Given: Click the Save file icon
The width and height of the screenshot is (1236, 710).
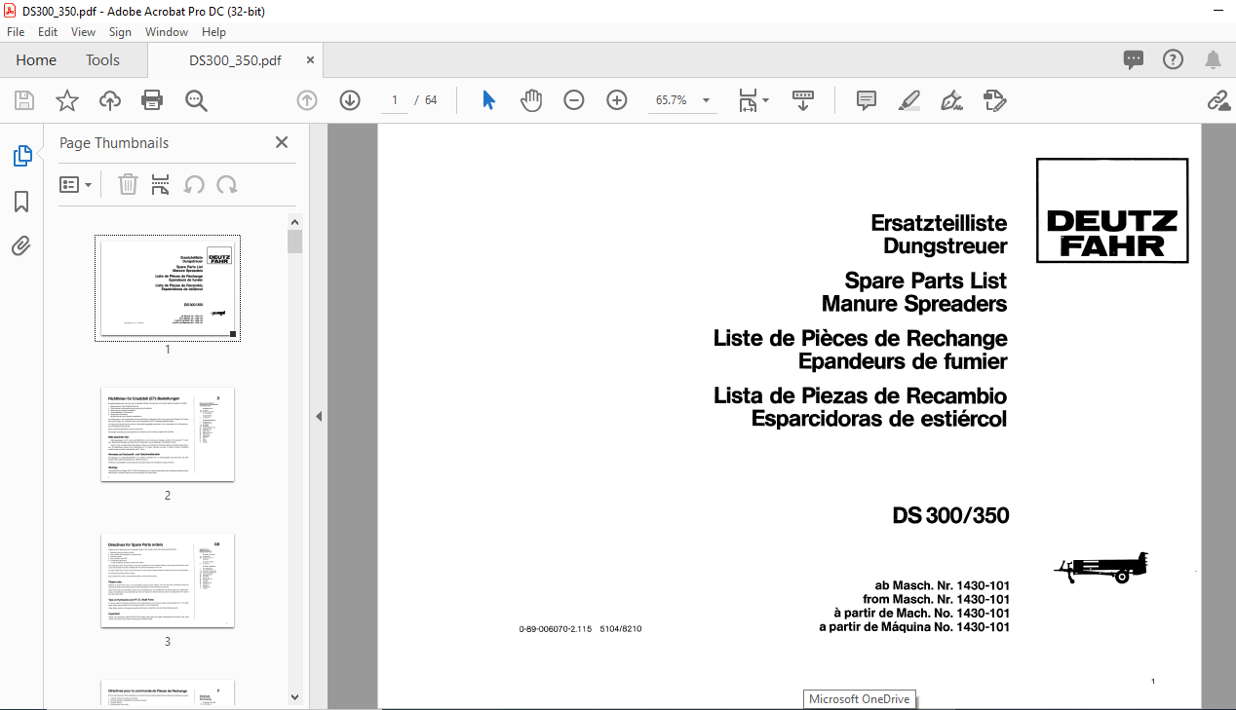Looking at the screenshot, I should [24, 100].
